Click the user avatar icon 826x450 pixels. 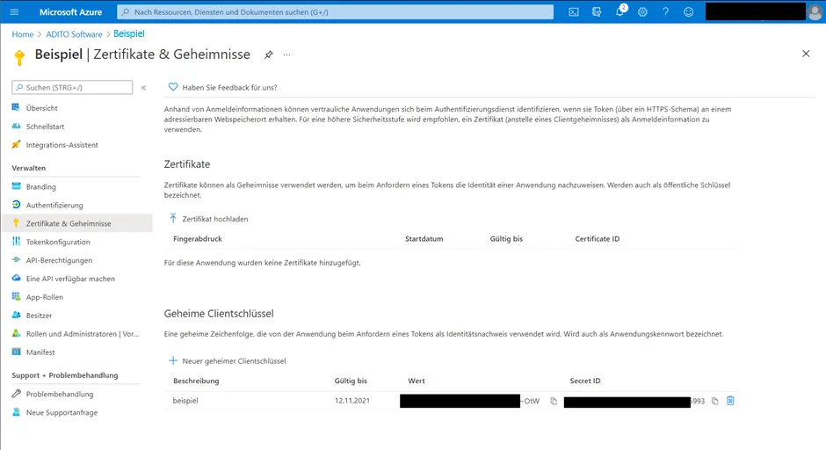(x=815, y=12)
